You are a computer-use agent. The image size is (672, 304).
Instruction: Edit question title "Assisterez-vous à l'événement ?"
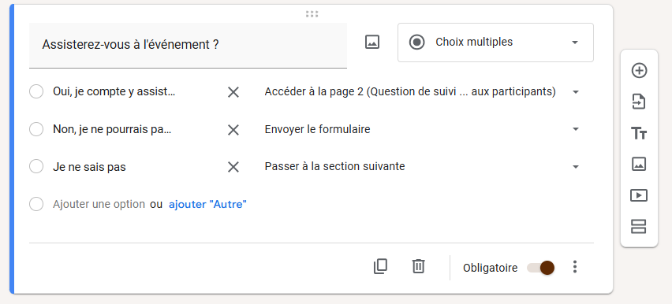coord(188,45)
